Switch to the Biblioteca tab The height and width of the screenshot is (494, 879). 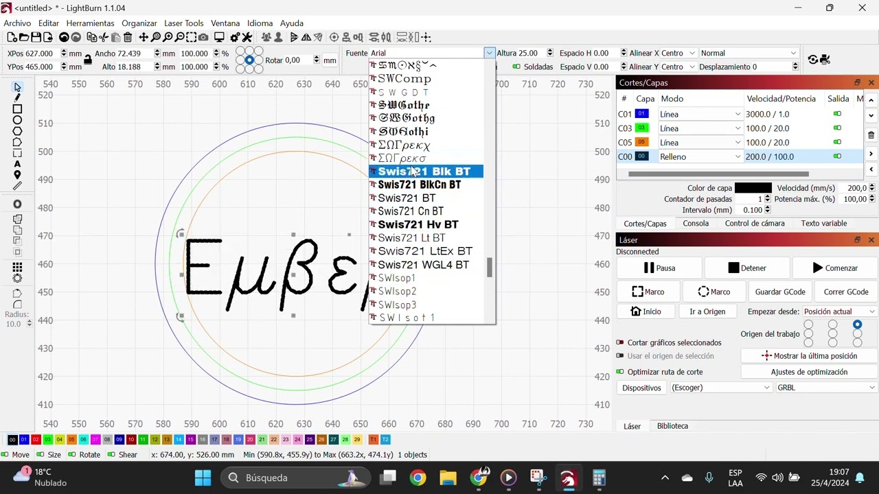click(x=672, y=426)
